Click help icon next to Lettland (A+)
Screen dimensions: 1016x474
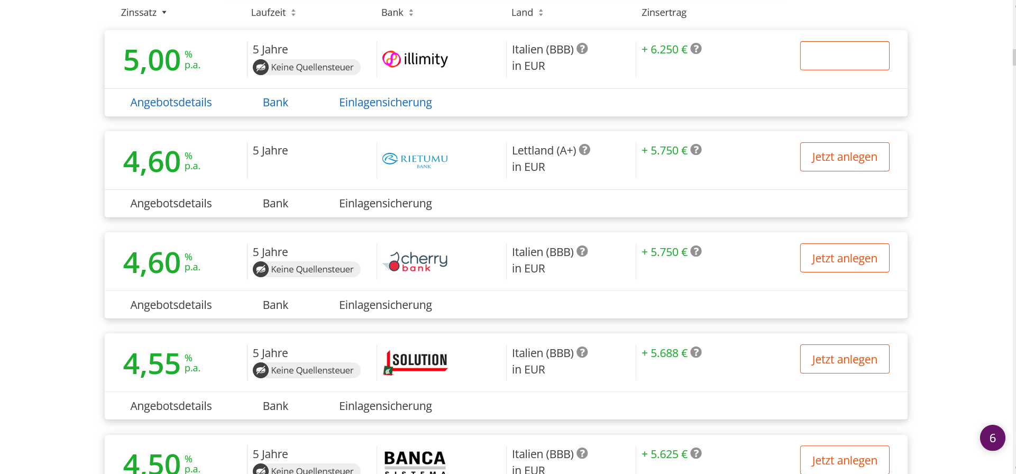[x=584, y=150]
